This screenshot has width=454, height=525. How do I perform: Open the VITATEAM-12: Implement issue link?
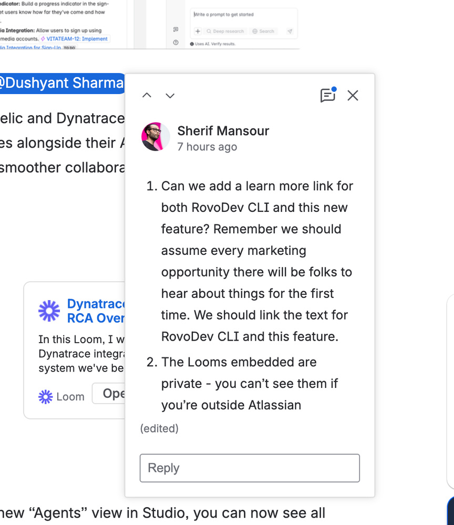[x=74, y=39]
